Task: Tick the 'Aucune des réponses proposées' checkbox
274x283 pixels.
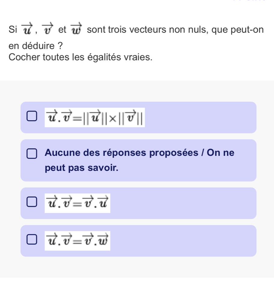Action: pos(32,153)
